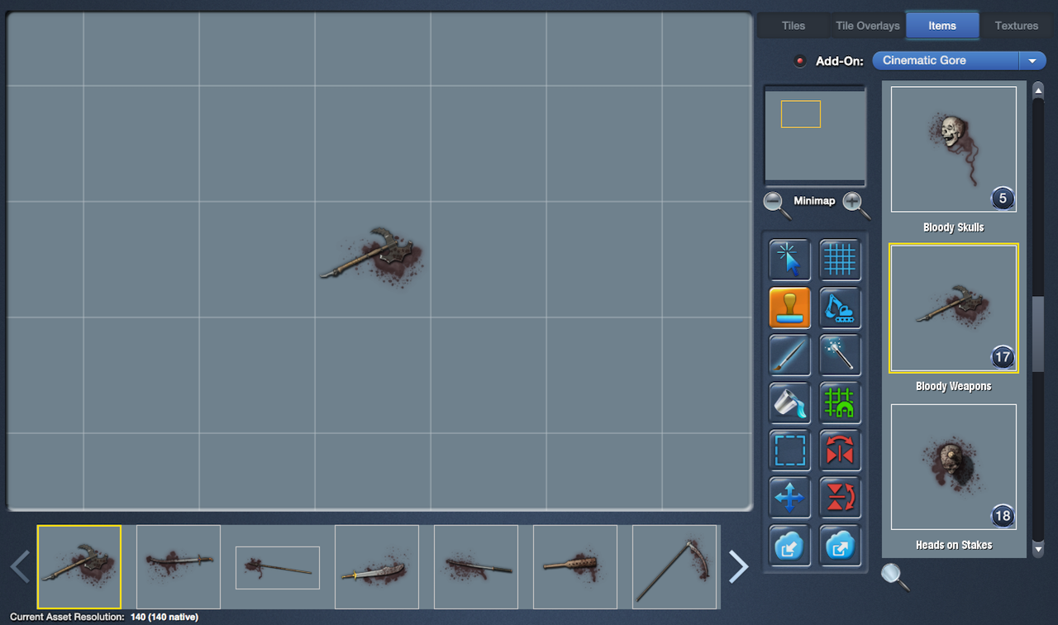The width and height of the screenshot is (1058, 625).
Task: Show next assets with right arrow
Action: (738, 567)
